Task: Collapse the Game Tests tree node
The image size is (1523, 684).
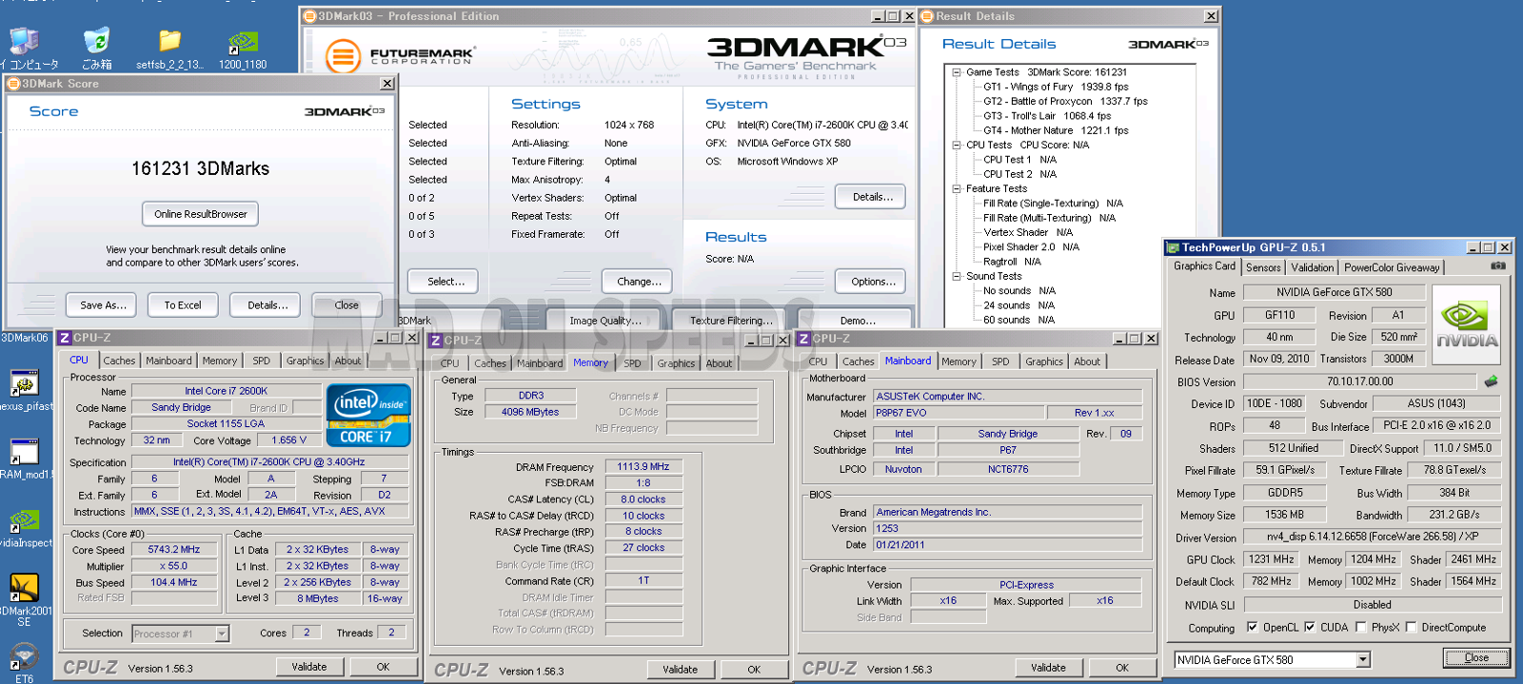Action: tap(957, 72)
